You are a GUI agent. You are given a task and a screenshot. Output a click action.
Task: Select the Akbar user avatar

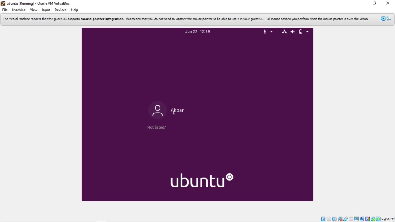(x=157, y=110)
